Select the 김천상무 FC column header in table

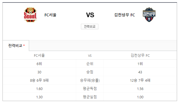[140, 55]
